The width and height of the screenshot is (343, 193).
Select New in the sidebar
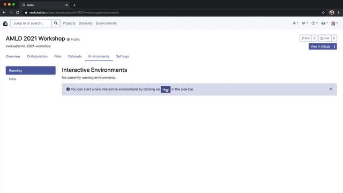click(x=12, y=79)
